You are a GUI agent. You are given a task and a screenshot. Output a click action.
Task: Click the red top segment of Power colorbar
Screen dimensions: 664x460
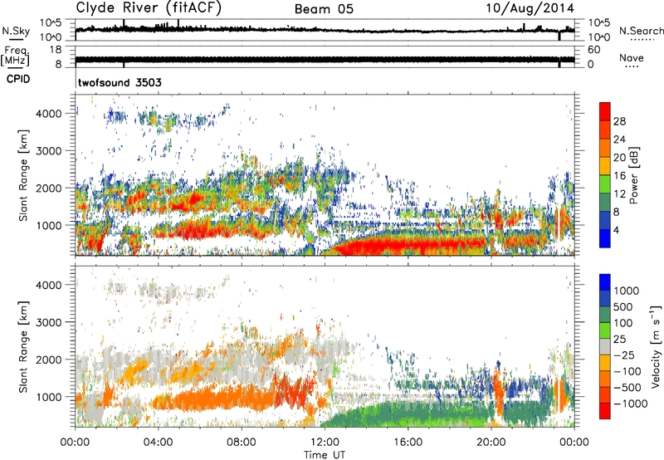pyautogui.click(x=605, y=111)
